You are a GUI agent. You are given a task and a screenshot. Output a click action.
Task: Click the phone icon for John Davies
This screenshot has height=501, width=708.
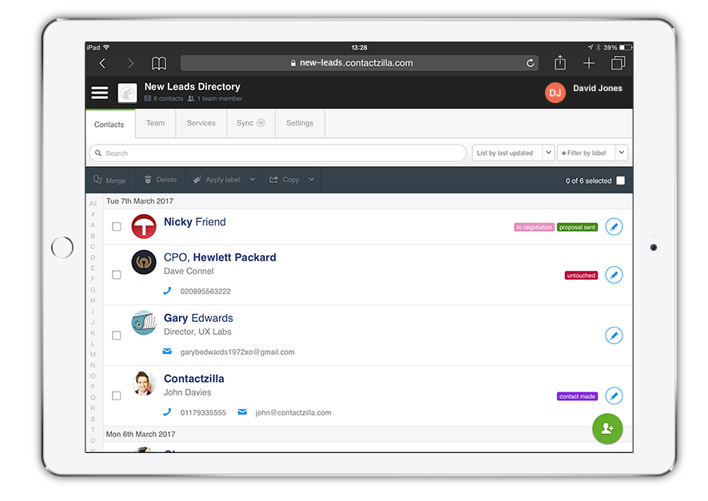(x=167, y=412)
